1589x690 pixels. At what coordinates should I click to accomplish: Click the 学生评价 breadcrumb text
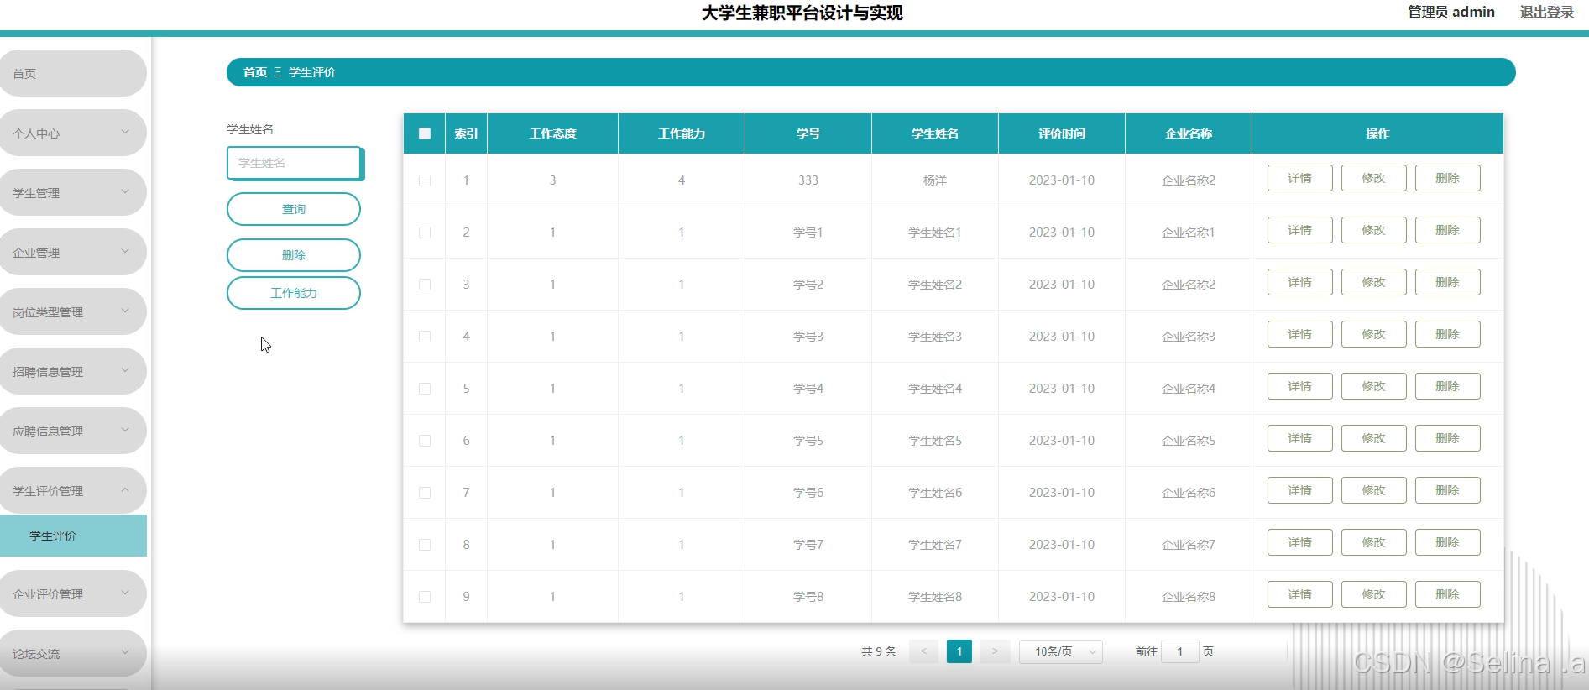coord(312,72)
